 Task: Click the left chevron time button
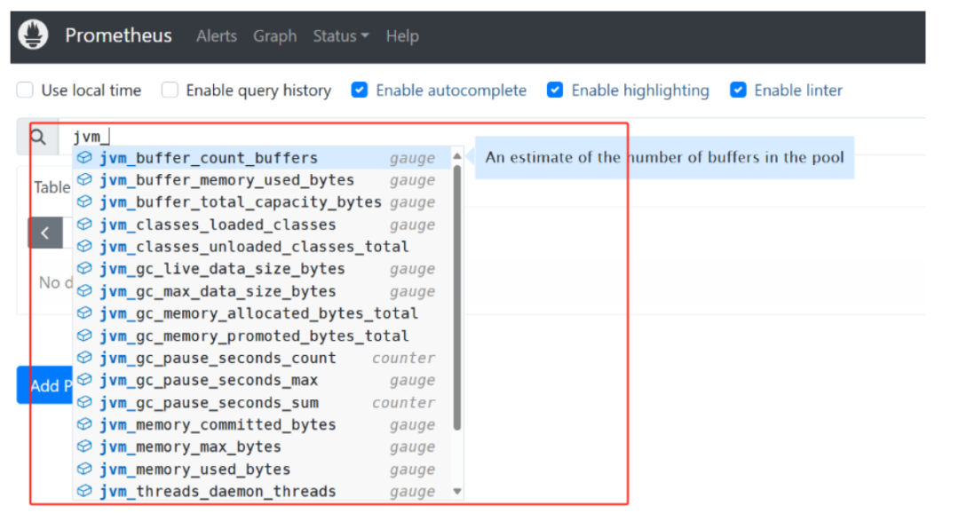(x=44, y=233)
